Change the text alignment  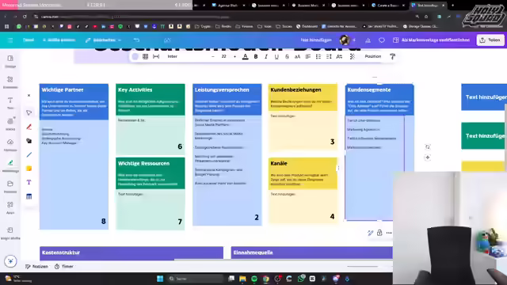(x=308, y=56)
